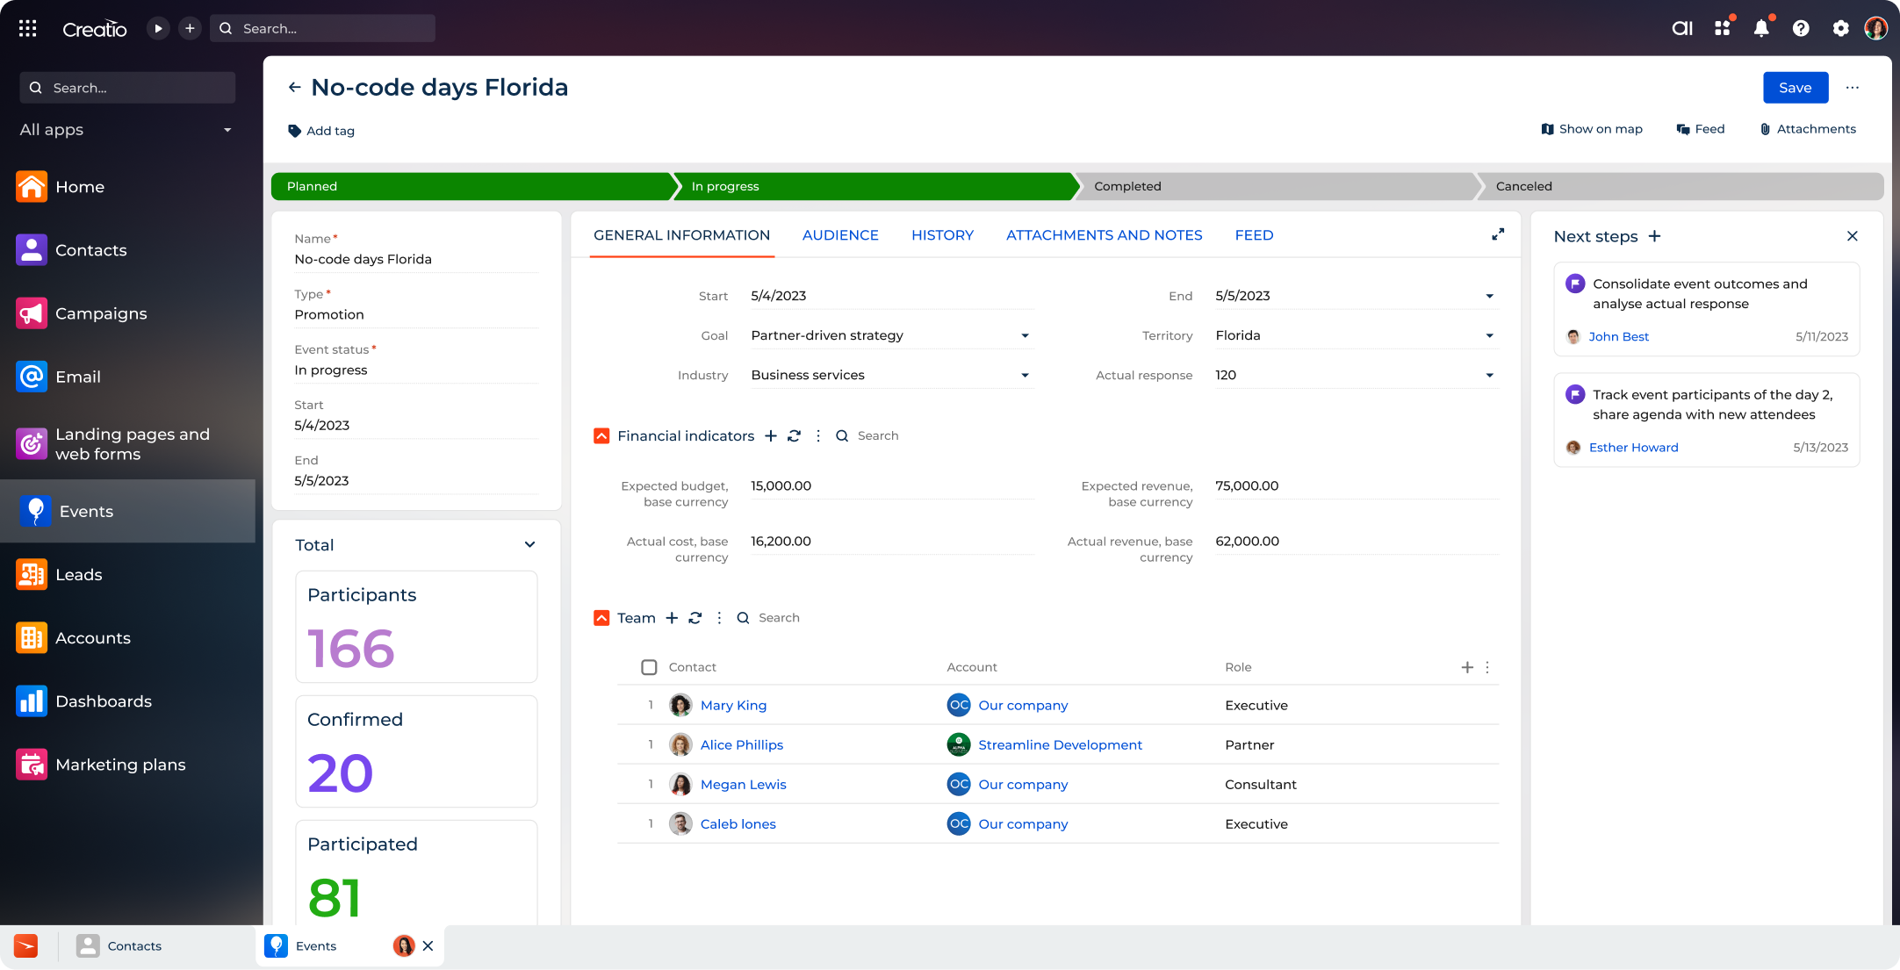Open notifications bell in top bar

pos(1760,27)
